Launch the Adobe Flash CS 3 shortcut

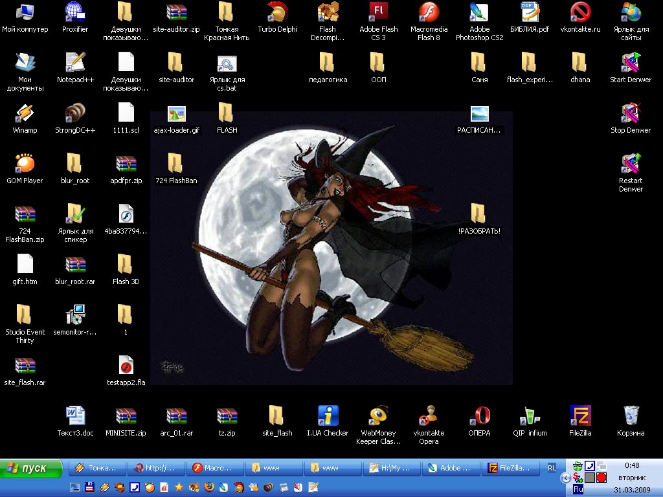pyautogui.click(x=378, y=21)
